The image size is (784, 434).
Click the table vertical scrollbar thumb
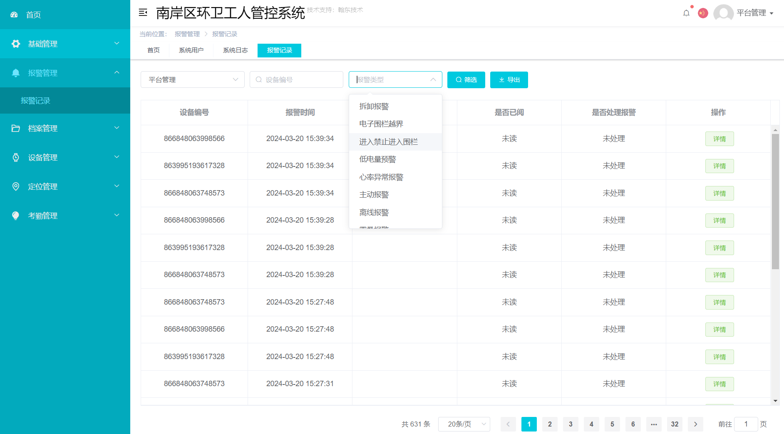775,201
